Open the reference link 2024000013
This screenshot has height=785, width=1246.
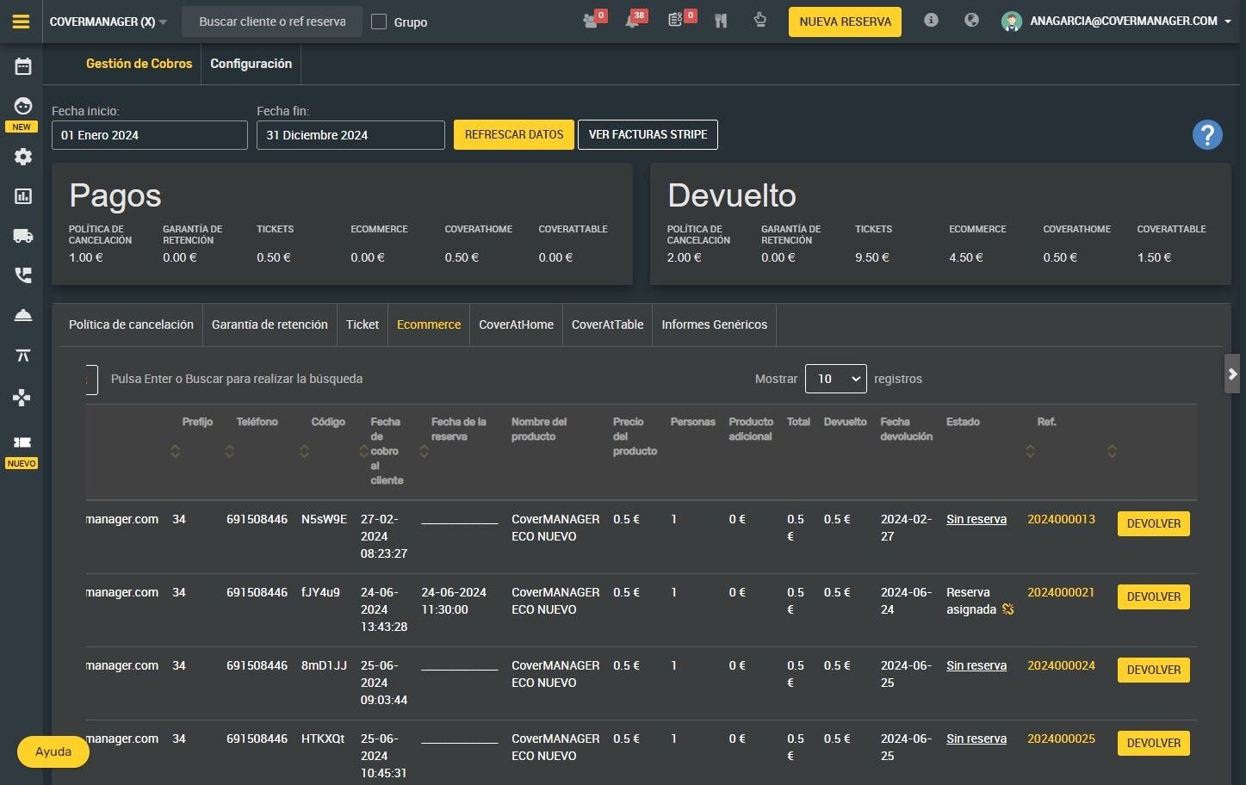pos(1061,519)
